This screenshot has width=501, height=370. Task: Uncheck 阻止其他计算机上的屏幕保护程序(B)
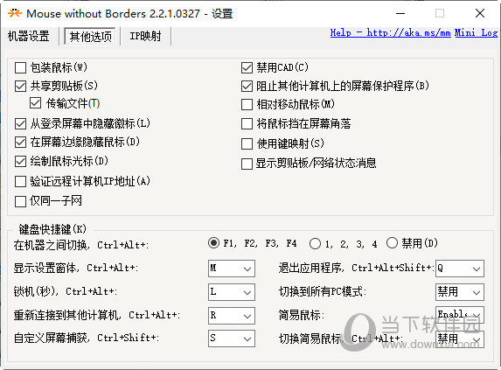[x=247, y=86]
